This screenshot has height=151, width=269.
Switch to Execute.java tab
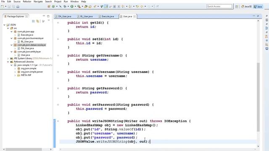coord(106,16)
